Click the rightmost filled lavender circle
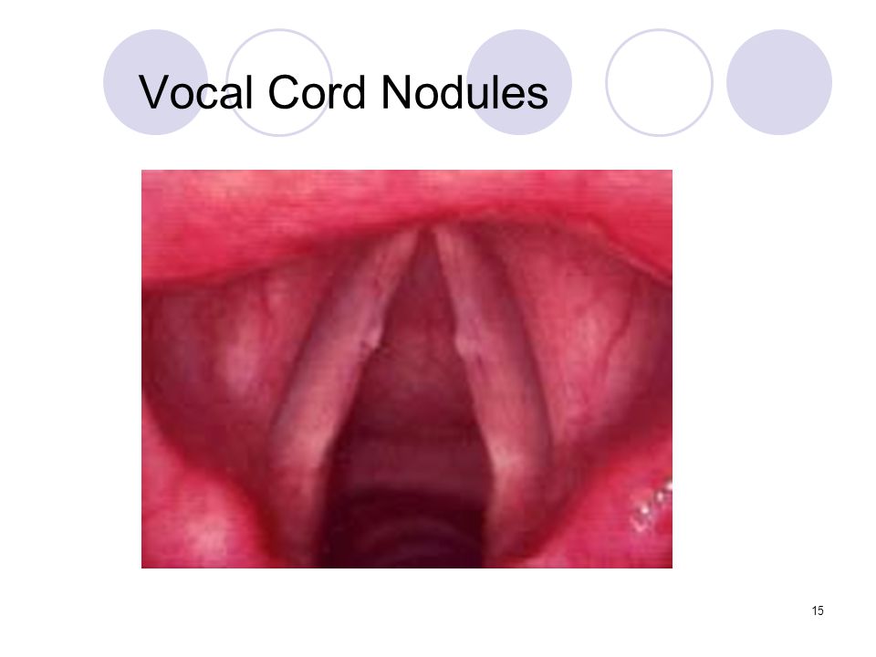The image size is (876, 657). pos(778,82)
